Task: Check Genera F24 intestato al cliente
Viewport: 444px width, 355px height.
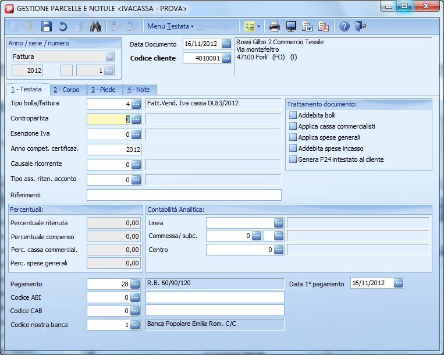Action: pyautogui.click(x=293, y=159)
